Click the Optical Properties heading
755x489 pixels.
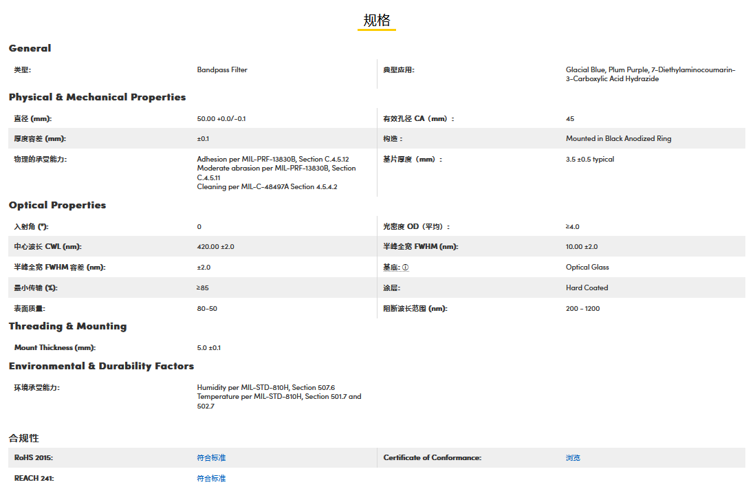coord(58,205)
